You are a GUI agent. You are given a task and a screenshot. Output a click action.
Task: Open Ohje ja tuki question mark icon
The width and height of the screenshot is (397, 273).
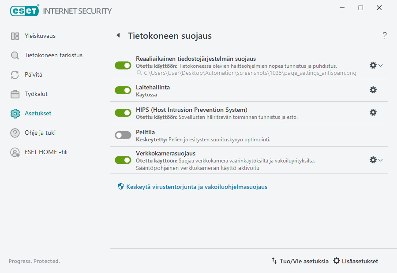[15, 133]
